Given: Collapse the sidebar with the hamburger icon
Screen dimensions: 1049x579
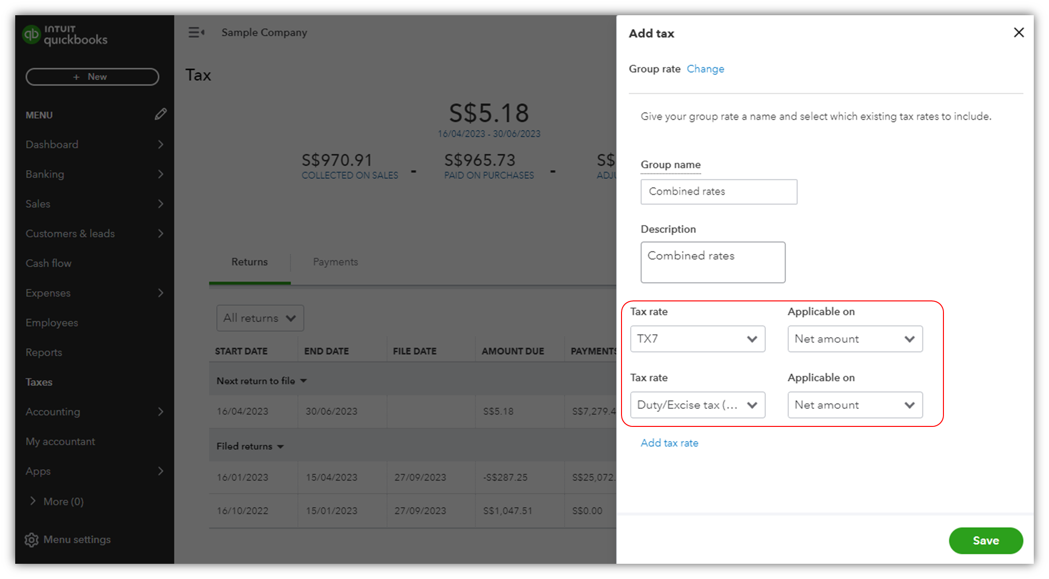Looking at the screenshot, I should [x=196, y=32].
